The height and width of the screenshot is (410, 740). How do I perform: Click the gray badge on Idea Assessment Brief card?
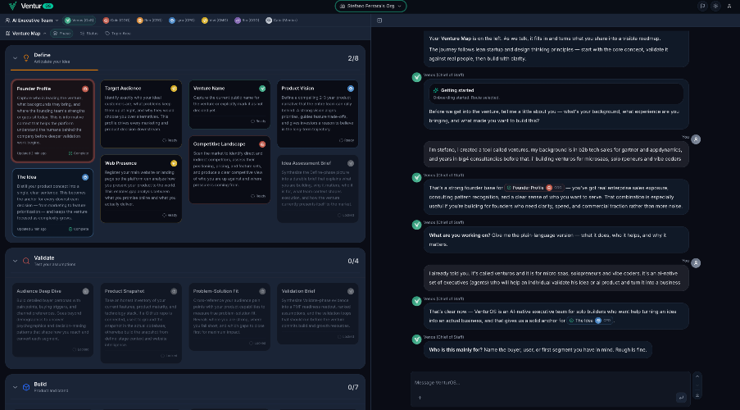click(351, 163)
